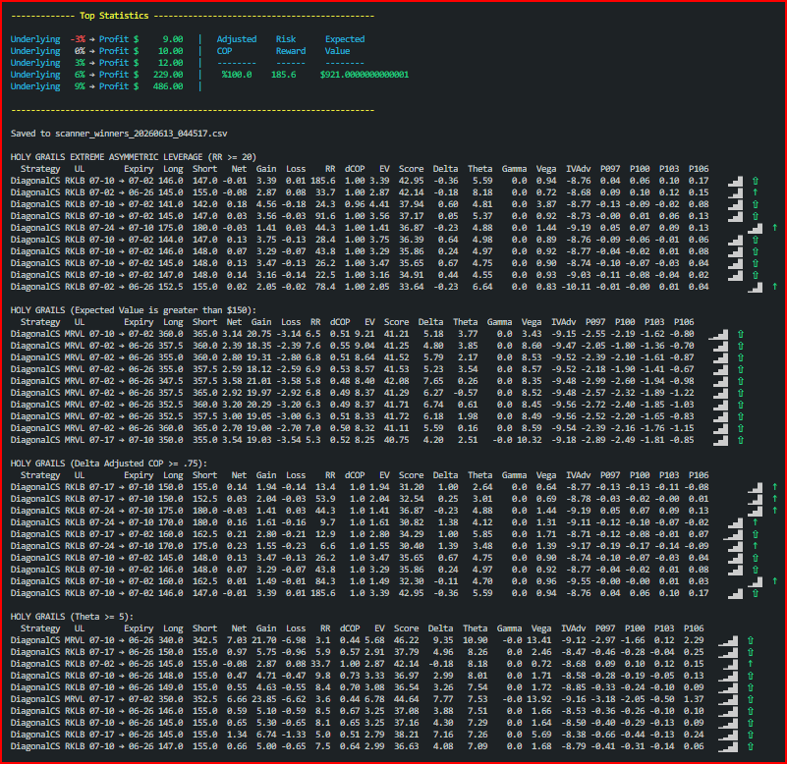This screenshot has width=787, height=764.
Task: Click the vega value 13.92
Action: (539, 699)
